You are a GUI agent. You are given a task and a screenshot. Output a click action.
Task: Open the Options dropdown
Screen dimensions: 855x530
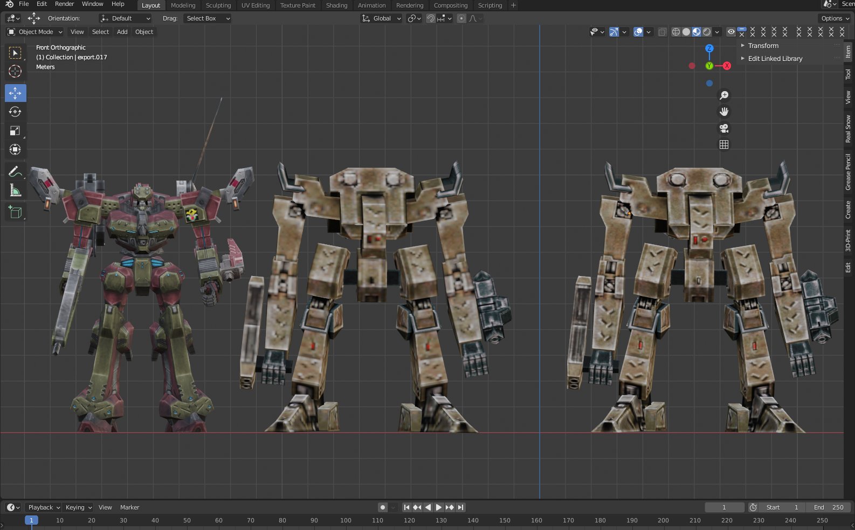pyautogui.click(x=835, y=18)
